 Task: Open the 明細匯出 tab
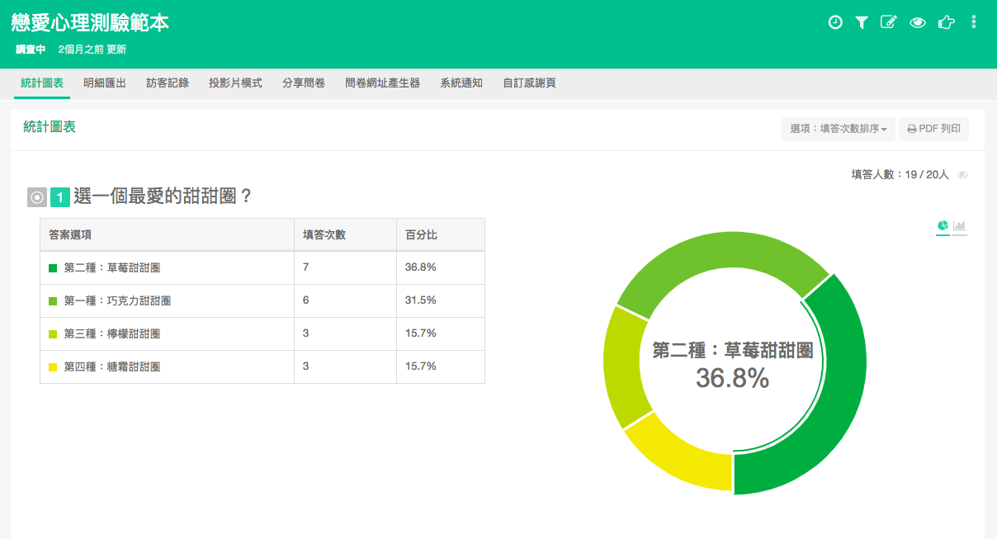point(105,83)
